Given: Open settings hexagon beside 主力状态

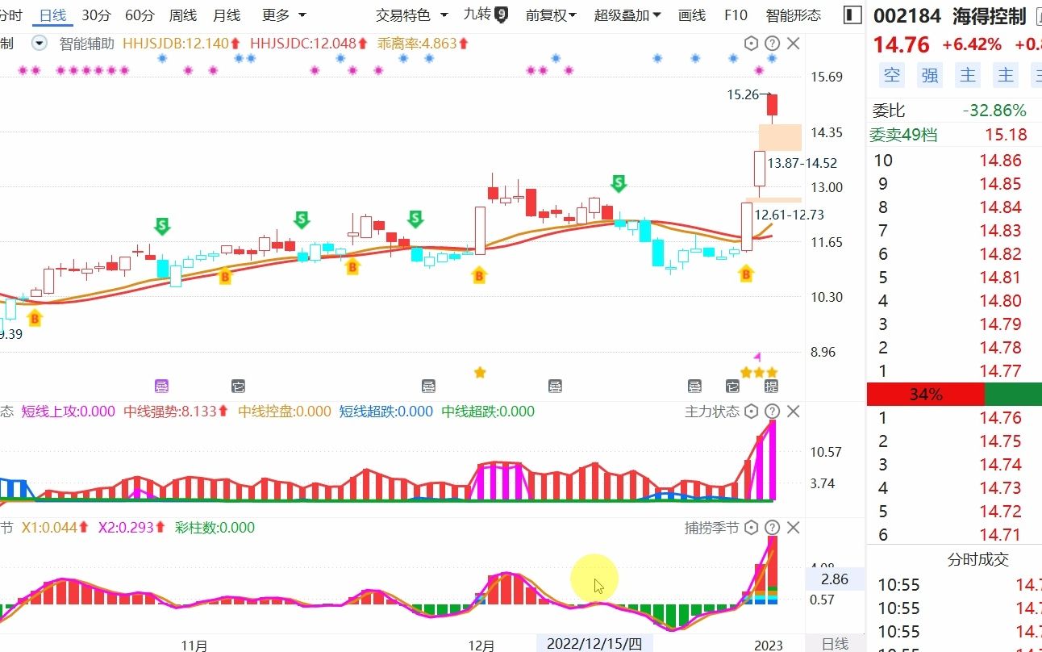Looking at the screenshot, I should (x=752, y=412).
